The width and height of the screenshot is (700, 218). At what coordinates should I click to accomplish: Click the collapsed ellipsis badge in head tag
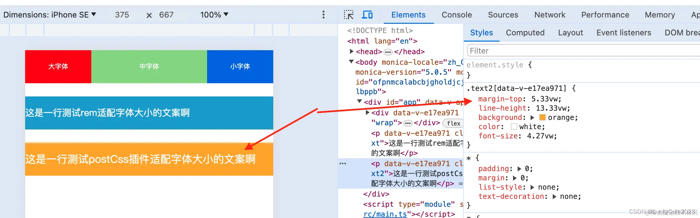coord(388,52)
